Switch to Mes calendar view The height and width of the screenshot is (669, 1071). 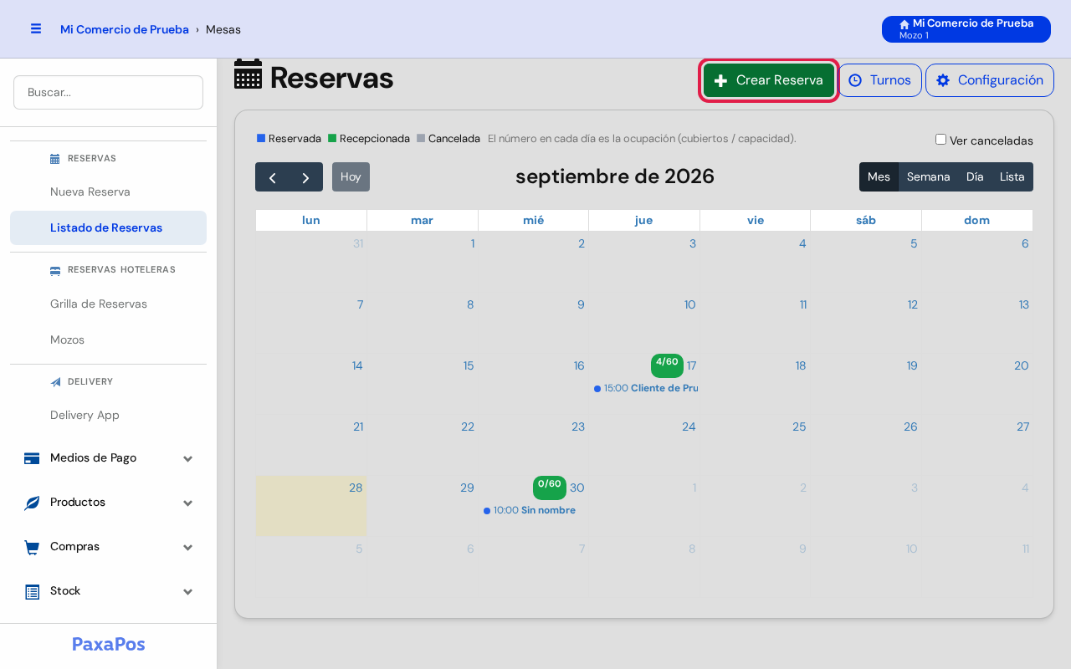coord(879,177)
